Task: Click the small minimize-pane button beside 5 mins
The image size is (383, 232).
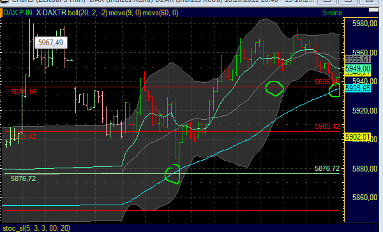Action: 373,10
